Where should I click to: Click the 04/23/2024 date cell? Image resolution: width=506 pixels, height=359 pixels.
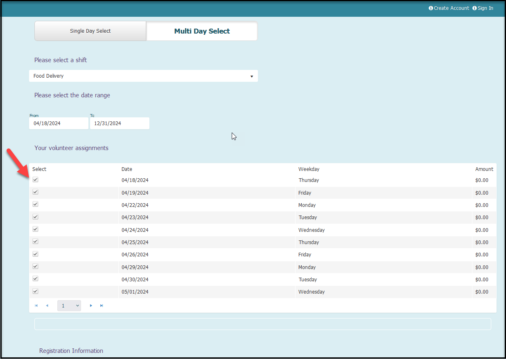(135, 218)
